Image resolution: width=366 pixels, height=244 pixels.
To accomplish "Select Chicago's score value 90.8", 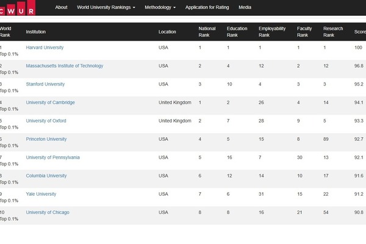I will [x=359, y=212].
